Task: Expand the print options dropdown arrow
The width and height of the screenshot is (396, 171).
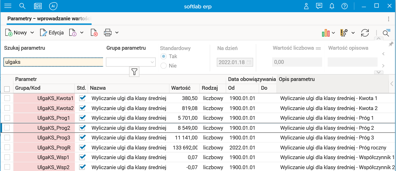Action: click(117, 33)
